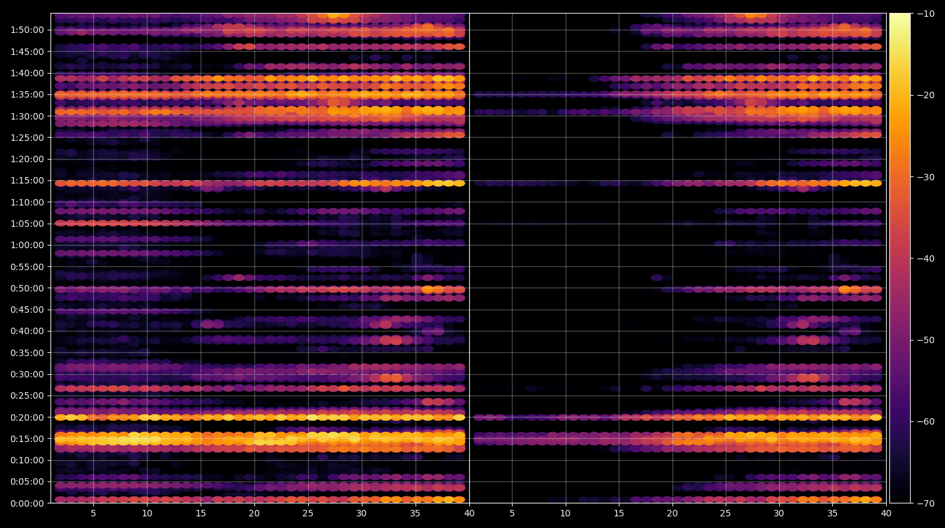This screenshot has width=945, height=528.
Task: Pick the 0:30:00 time axis label
Action: pyautogui.click(x=27, y=374)
